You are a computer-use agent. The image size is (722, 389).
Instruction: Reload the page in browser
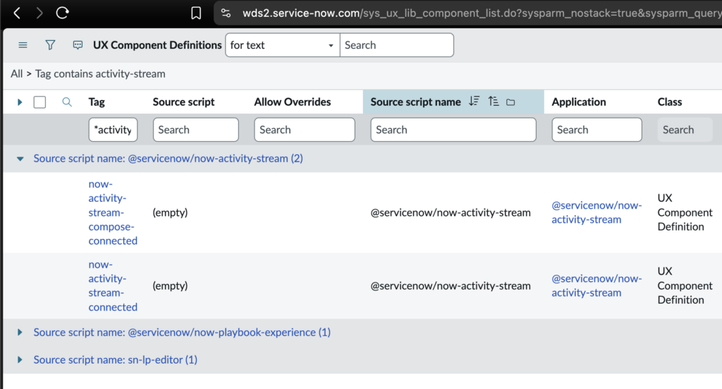tap(63, 13)
